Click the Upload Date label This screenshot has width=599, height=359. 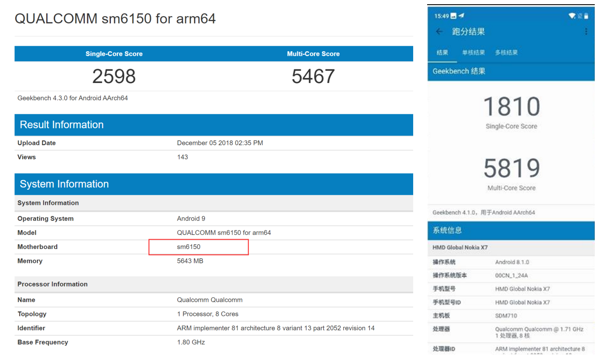coord(36,143)
